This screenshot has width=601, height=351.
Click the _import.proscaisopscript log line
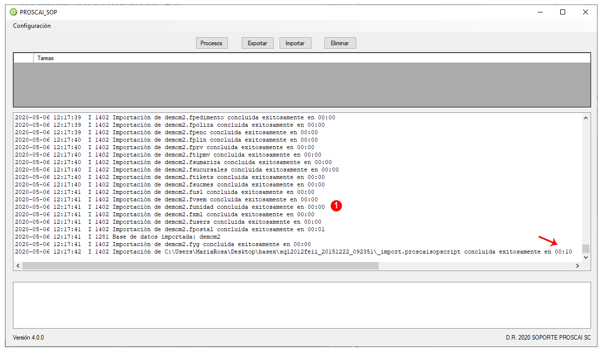pos(294,252)
